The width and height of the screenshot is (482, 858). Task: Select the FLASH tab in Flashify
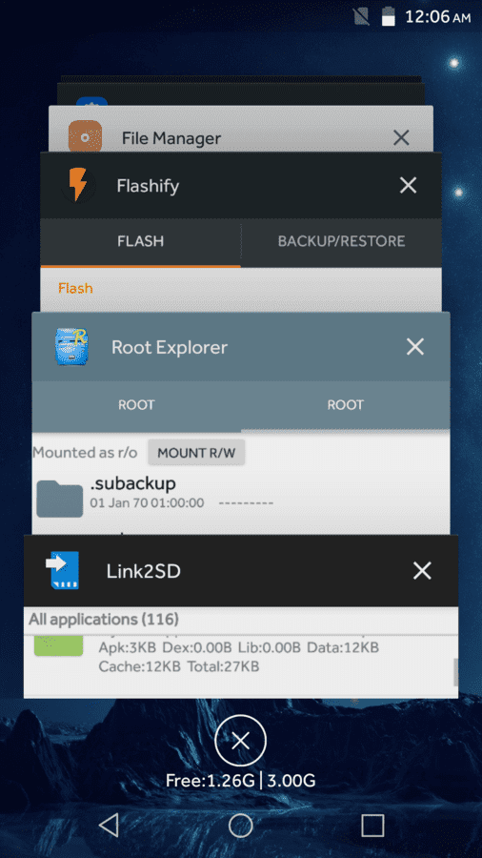coord(140,241)
